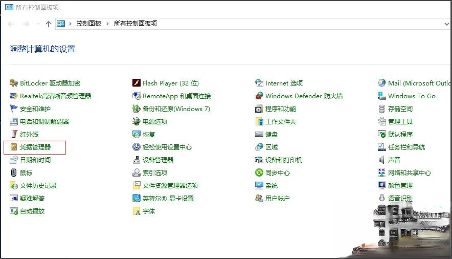Click Windows Defender 防火墙 icon

[x=259, y=96]
